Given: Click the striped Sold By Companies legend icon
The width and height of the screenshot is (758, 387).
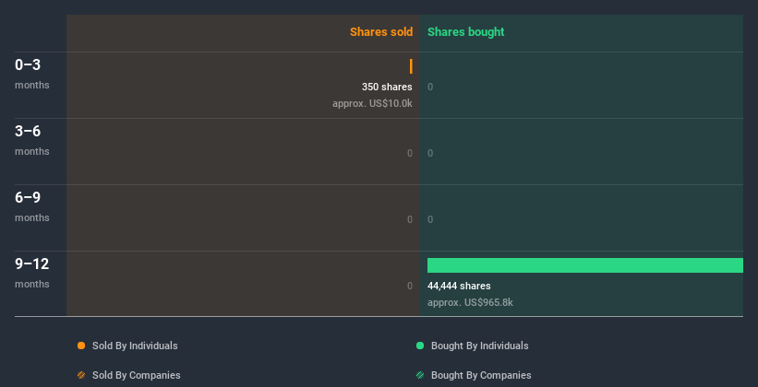Looking at the screenshot, I should pos(81,375).
